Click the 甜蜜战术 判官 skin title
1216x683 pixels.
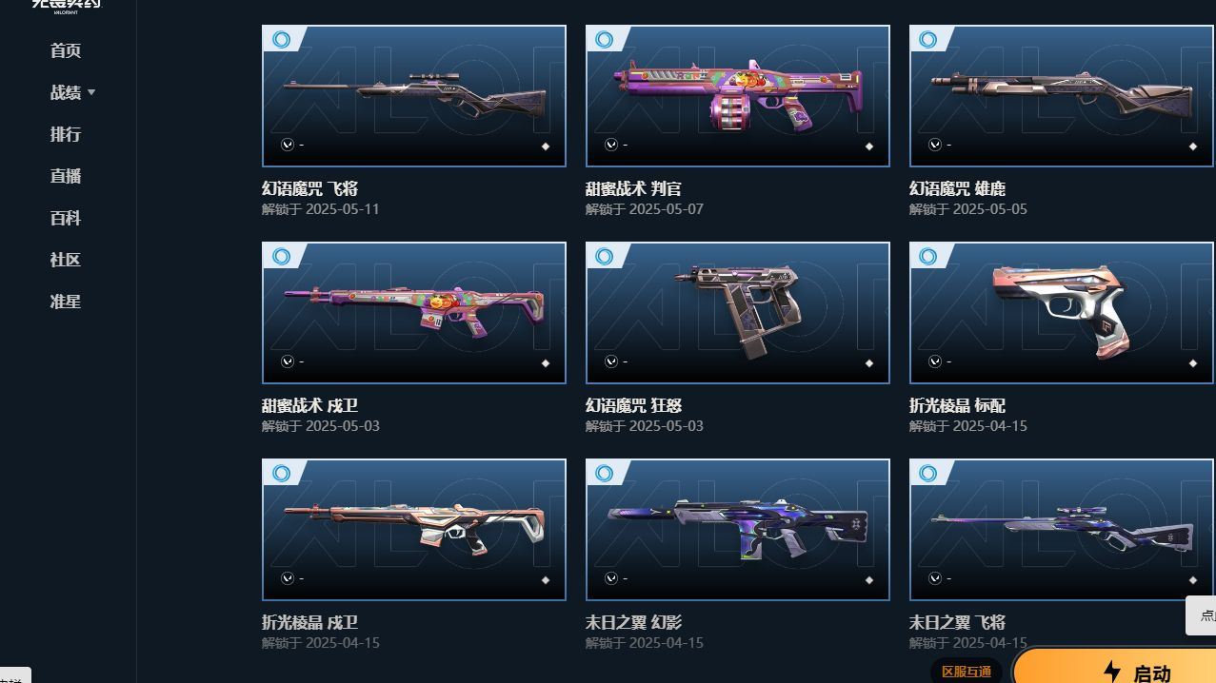[633, 188]
